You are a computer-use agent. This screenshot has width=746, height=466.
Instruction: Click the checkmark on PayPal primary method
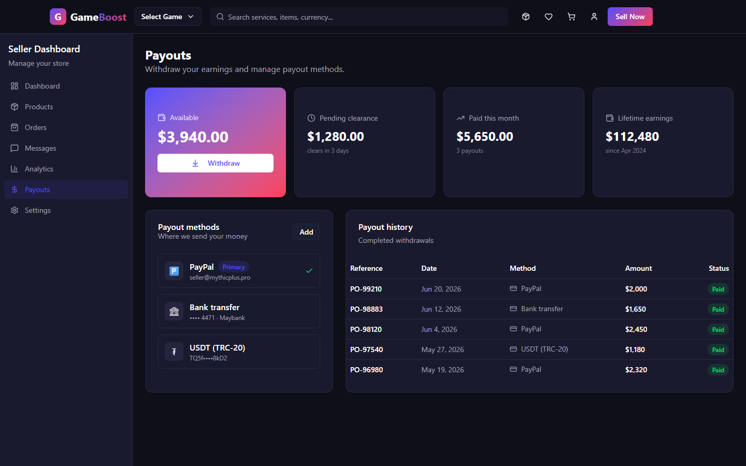309,270
